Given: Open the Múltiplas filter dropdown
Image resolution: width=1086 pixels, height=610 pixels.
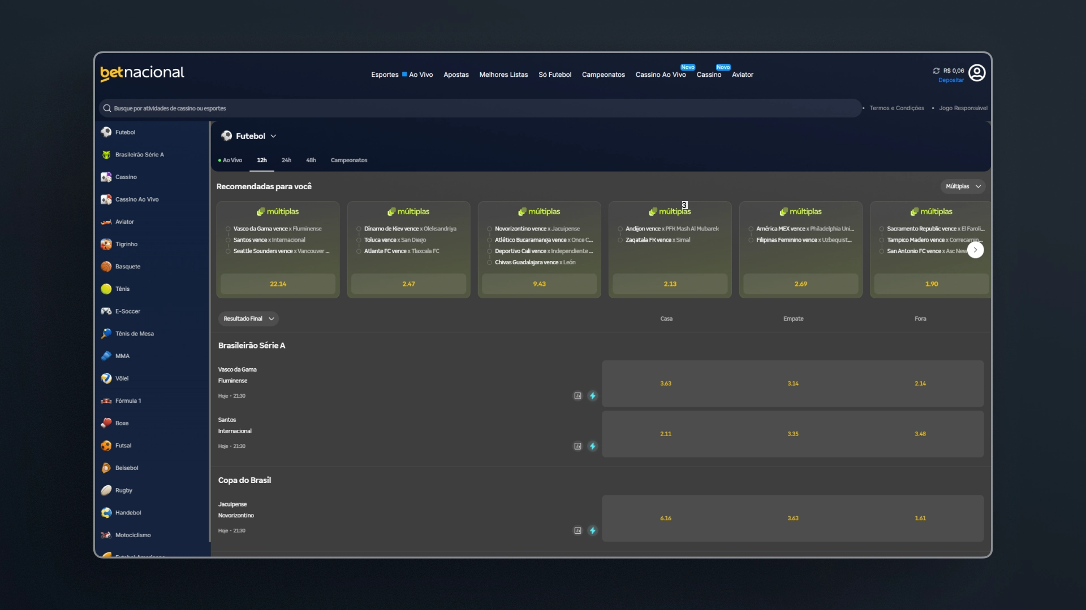Looking at the screenshot, I should (963, 186).
